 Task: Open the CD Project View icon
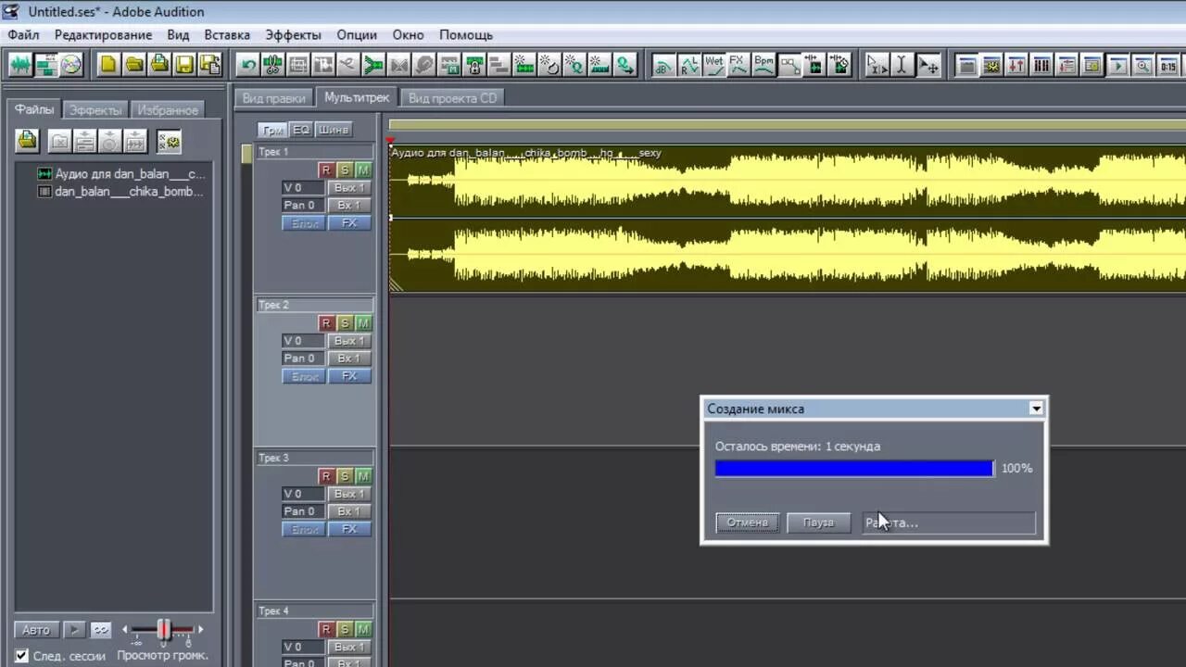pos(72,65)
